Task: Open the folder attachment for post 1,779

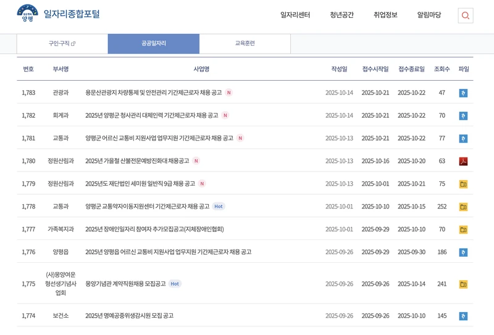Action: (x=463, y=184)
